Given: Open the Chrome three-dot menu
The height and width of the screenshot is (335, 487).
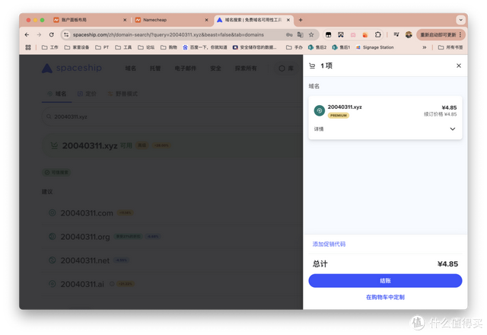Looking at the screenshot, I should [460, 35].
